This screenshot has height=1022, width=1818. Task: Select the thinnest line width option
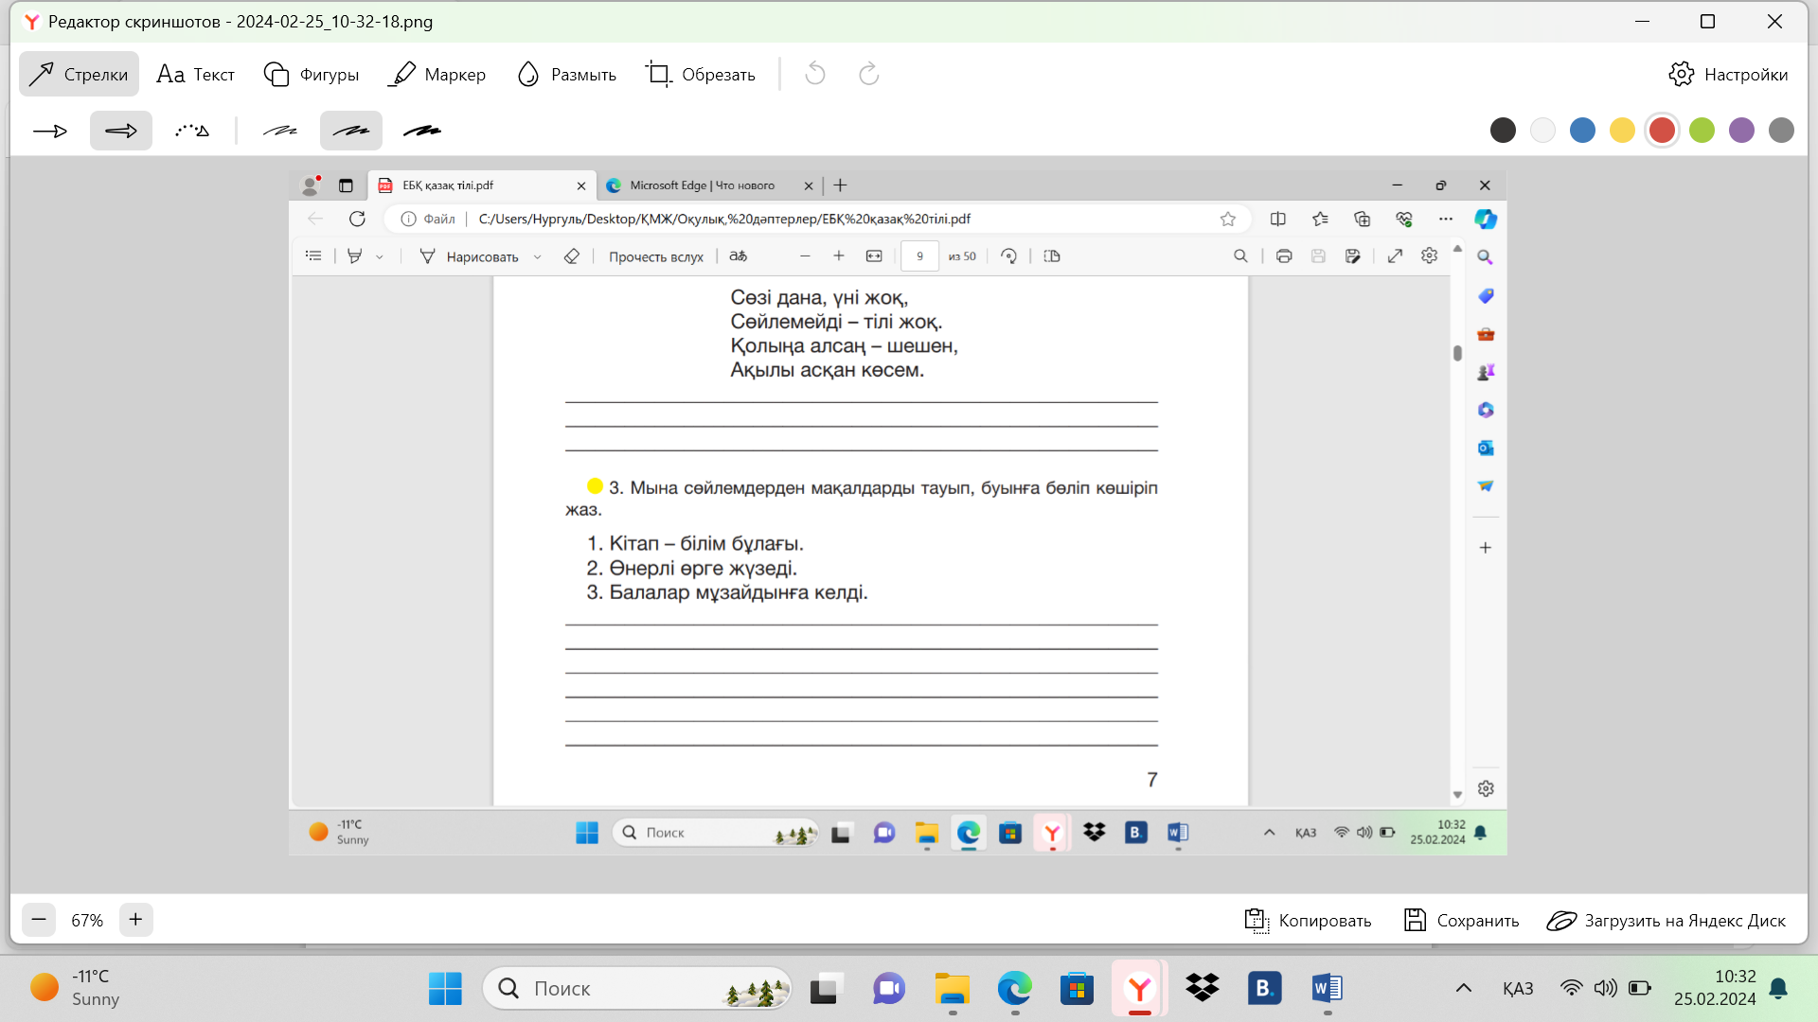click(x=280, y=131)
